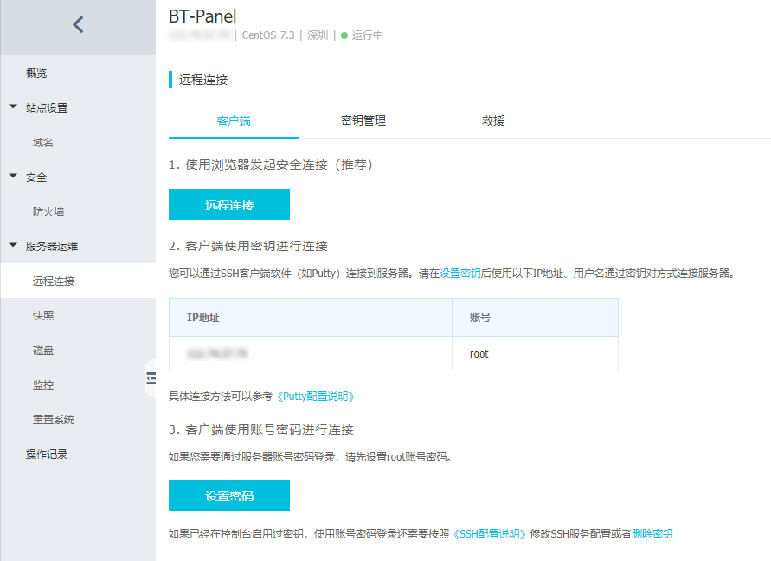Collapse the 安全 section arrow
This screenshot has height=561, width=771.
click(x=13, y=177)
